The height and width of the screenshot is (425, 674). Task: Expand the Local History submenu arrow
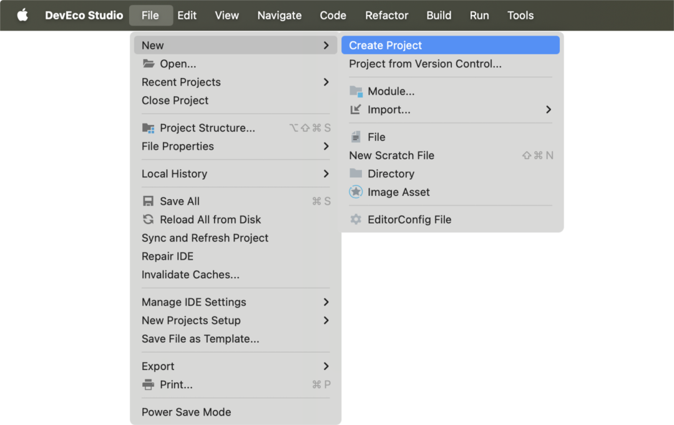coord(326,173)
